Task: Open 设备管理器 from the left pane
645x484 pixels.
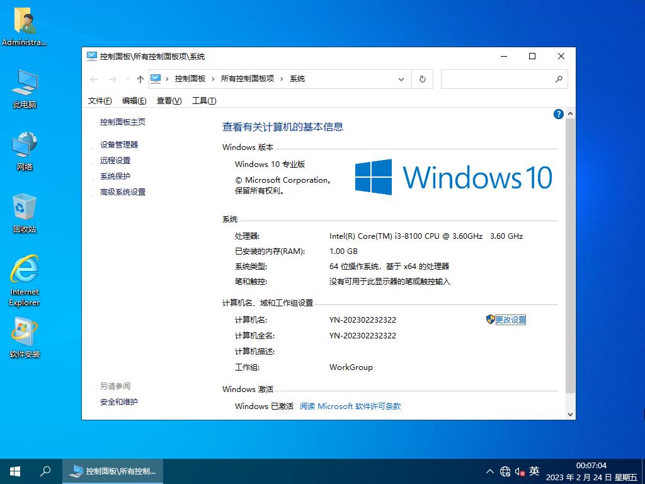Action: click(x=119, y=144)
